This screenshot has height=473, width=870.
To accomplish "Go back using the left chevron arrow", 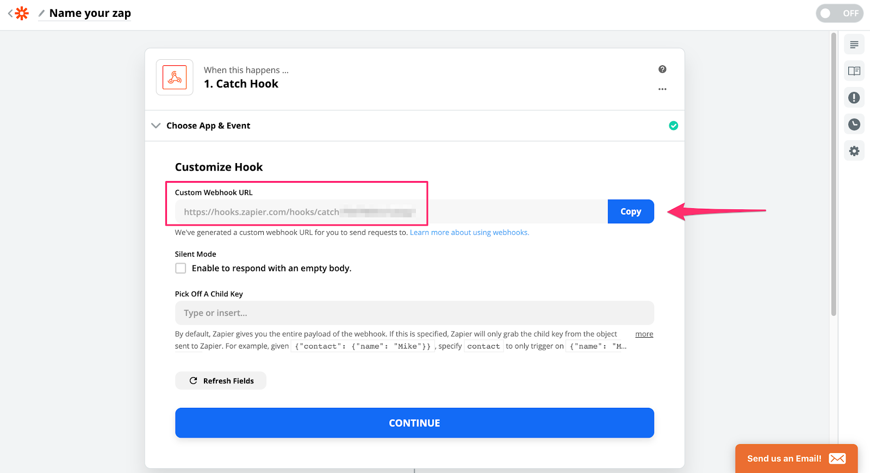I will tap(10, 13).
